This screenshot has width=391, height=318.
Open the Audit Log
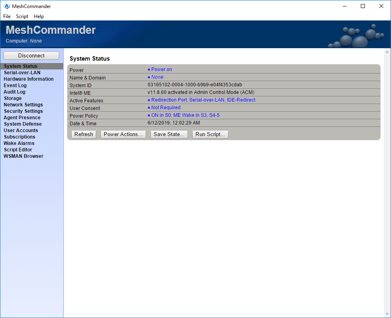14,92
